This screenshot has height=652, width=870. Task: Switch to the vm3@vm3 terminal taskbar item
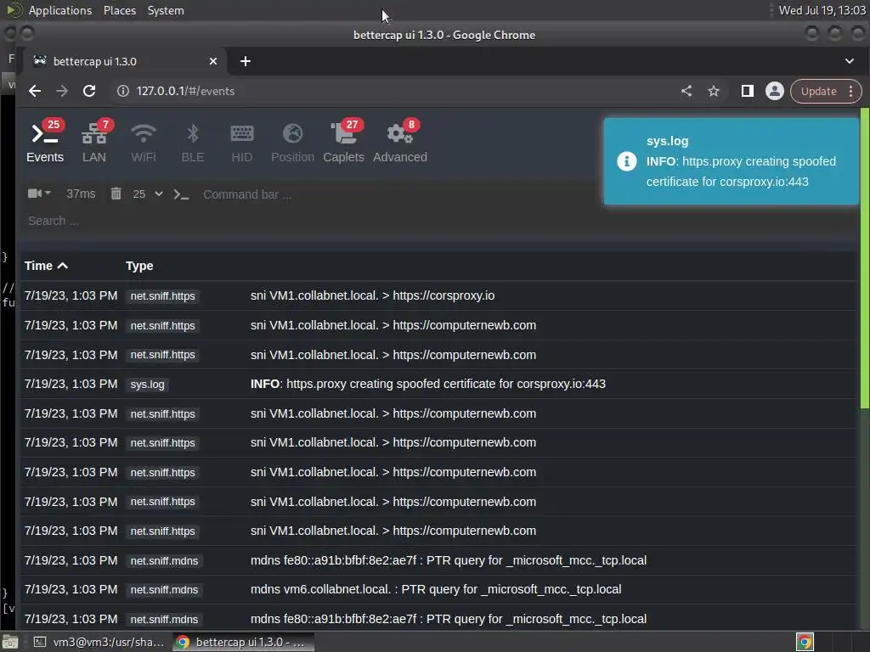[x=99, y=642]
